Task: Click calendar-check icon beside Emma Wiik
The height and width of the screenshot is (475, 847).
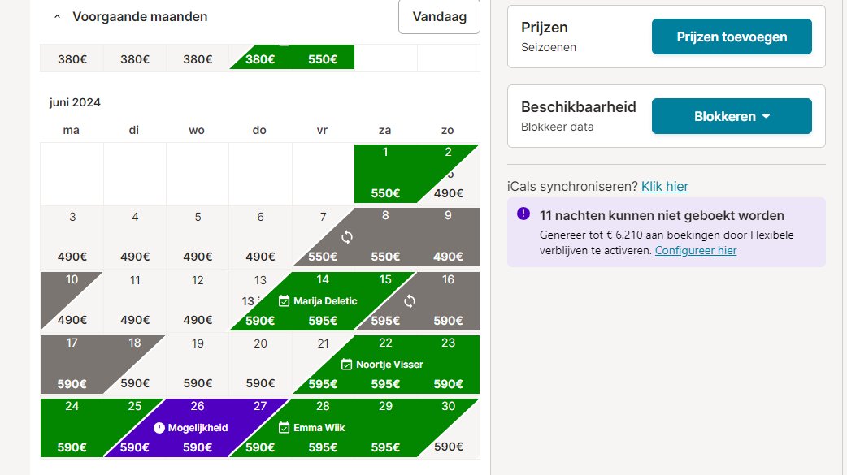Action: pos(285,428)
